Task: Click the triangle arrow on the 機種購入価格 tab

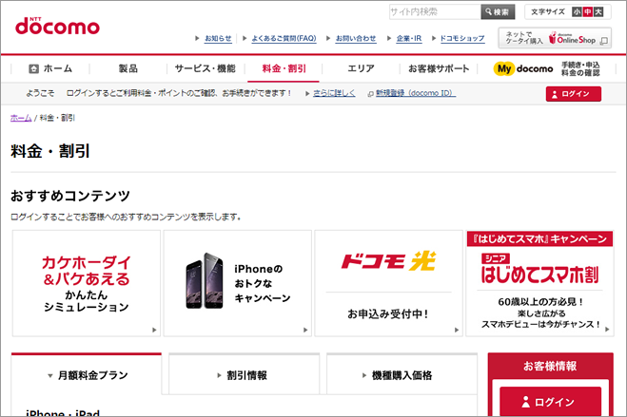Action: 364,375
